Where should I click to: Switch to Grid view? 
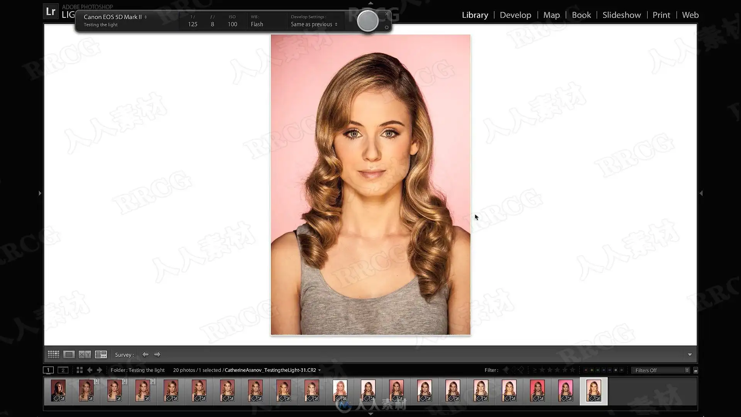coord(53,354)
